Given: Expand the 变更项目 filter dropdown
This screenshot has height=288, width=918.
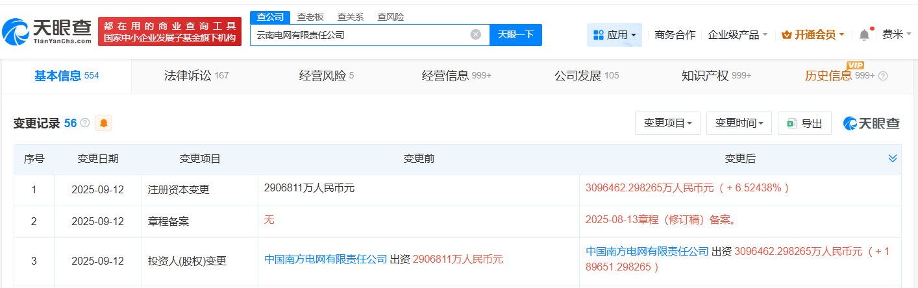Looking at the screenshot, I should coord(667,123).
